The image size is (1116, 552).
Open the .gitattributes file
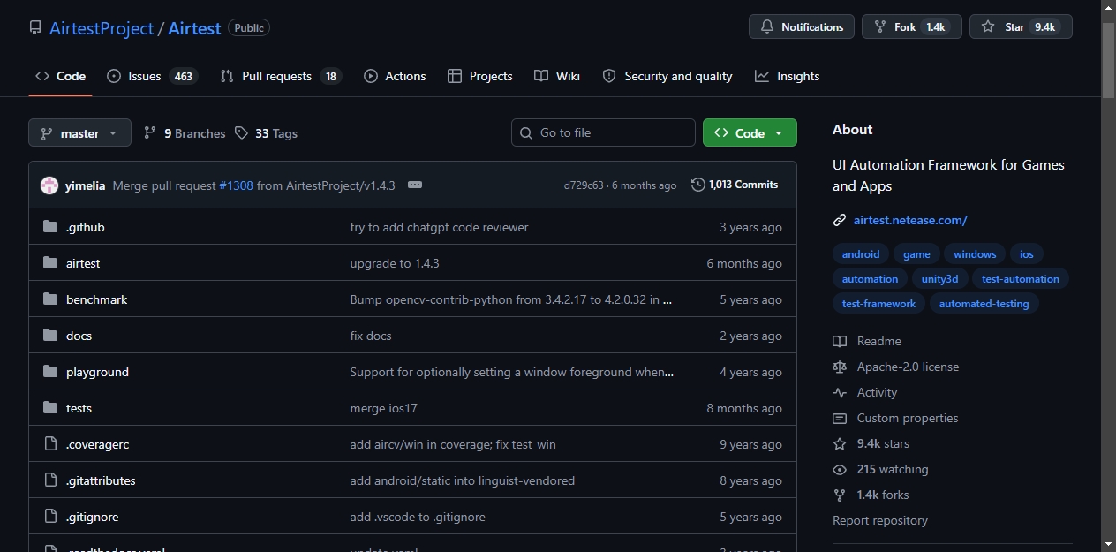click(101, 480)
